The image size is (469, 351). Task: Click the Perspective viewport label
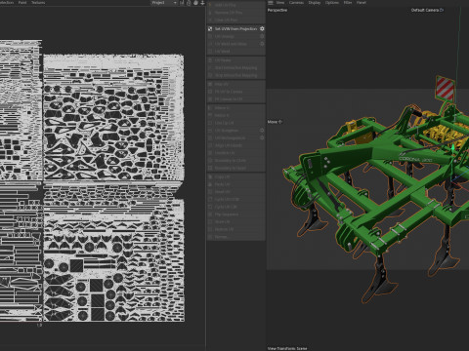click(x=277, y=10)
